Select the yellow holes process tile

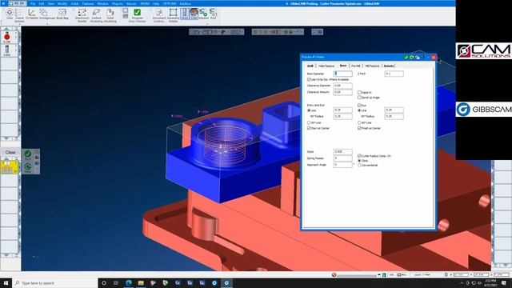point(9,167)
